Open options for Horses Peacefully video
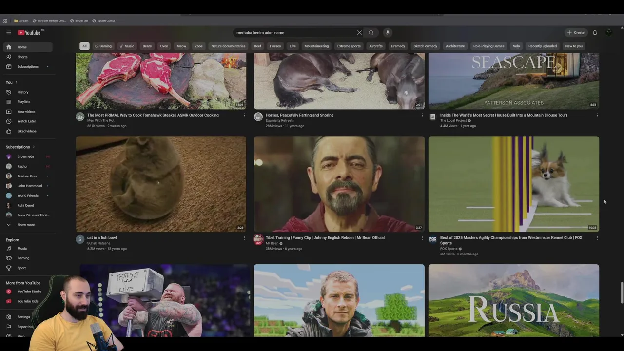Image resolution: width=624 pixels, height=351 pixels. click(423, 116)
